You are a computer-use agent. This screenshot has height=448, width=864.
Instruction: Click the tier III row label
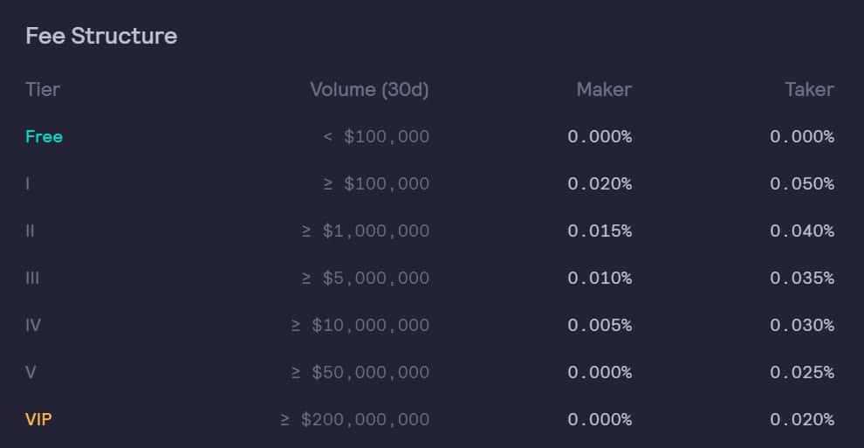pos(32,278)
